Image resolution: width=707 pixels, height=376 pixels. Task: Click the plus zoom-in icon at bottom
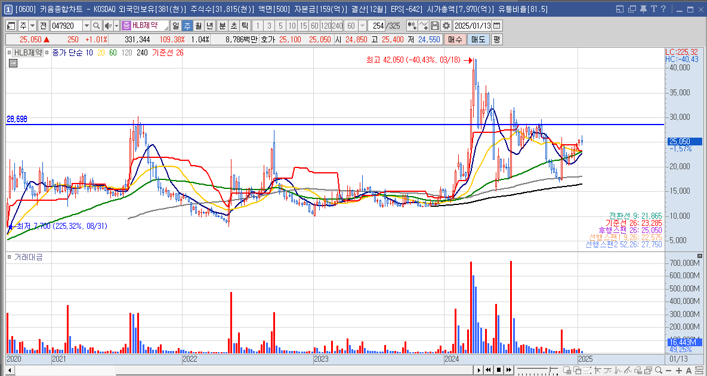tap(679, 371)
